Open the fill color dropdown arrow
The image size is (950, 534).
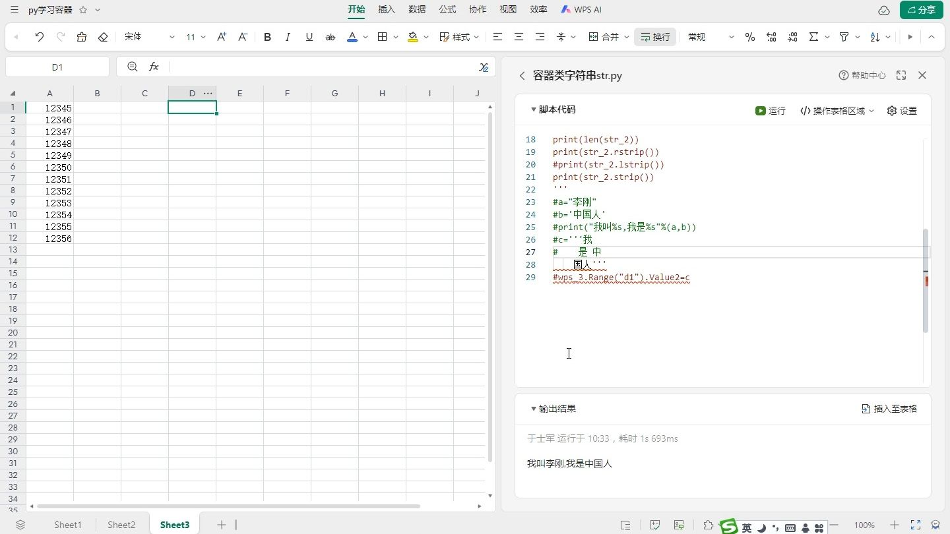(x=426, y=37)
